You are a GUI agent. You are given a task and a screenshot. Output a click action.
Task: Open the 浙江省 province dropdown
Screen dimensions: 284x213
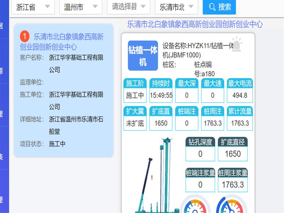tap(33, 7)
